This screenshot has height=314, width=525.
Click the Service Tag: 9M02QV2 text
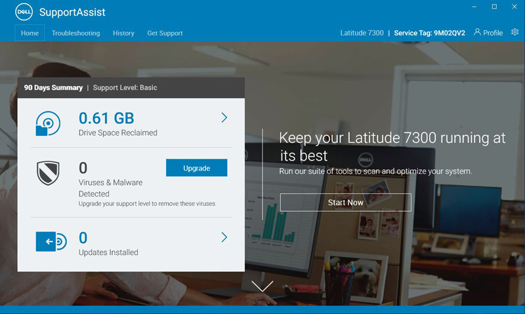tap(430, 33)
